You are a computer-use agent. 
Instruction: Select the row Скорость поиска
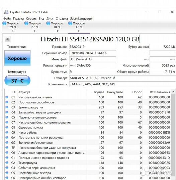(88, 127)
